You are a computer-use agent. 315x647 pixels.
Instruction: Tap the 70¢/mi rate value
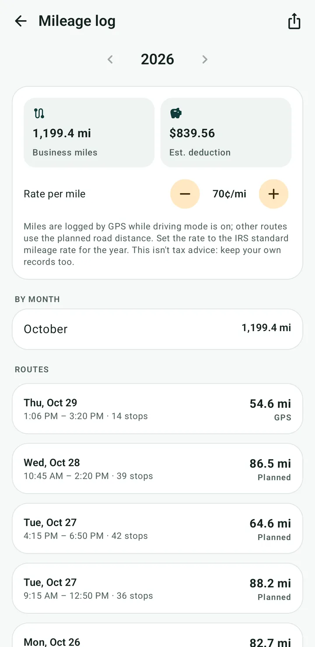click(x=229, y=194)
